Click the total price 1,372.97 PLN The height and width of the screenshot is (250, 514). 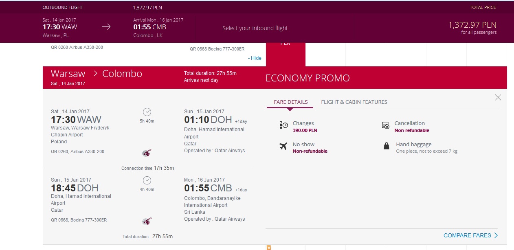click(472, 25)
